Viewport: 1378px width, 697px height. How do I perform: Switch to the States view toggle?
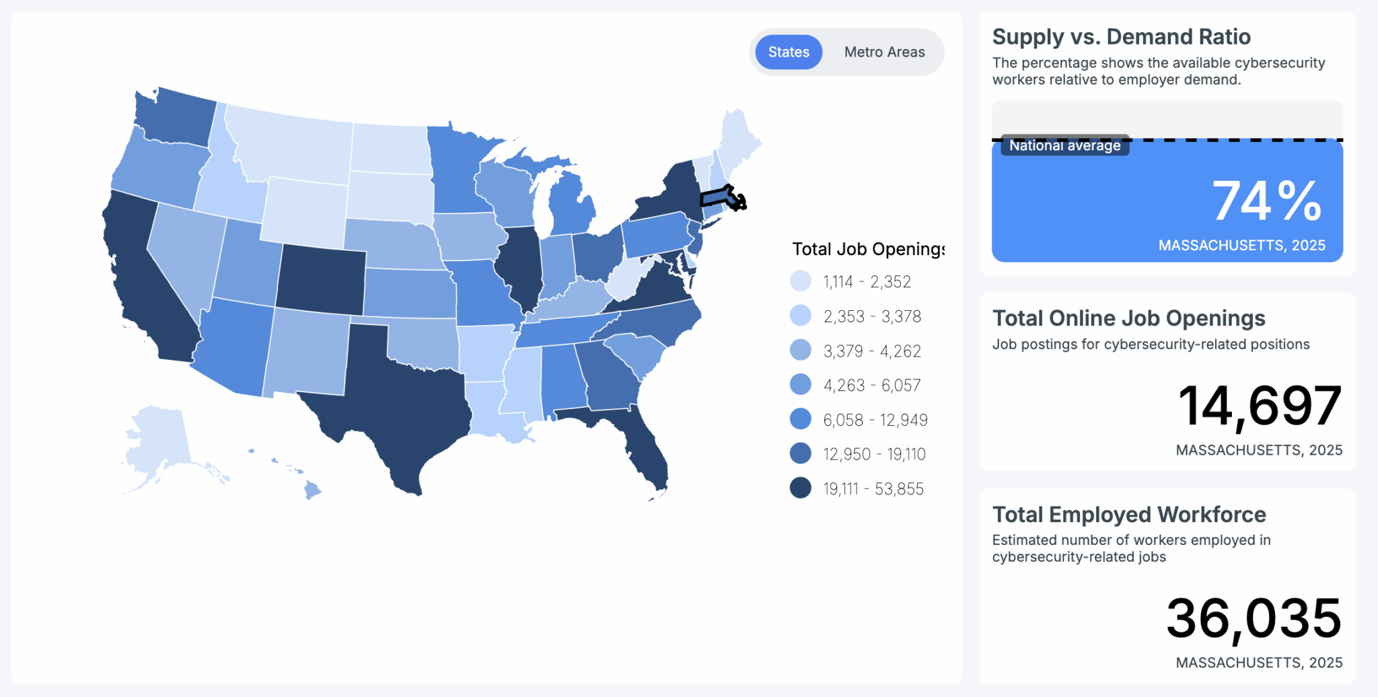[789, 52]
